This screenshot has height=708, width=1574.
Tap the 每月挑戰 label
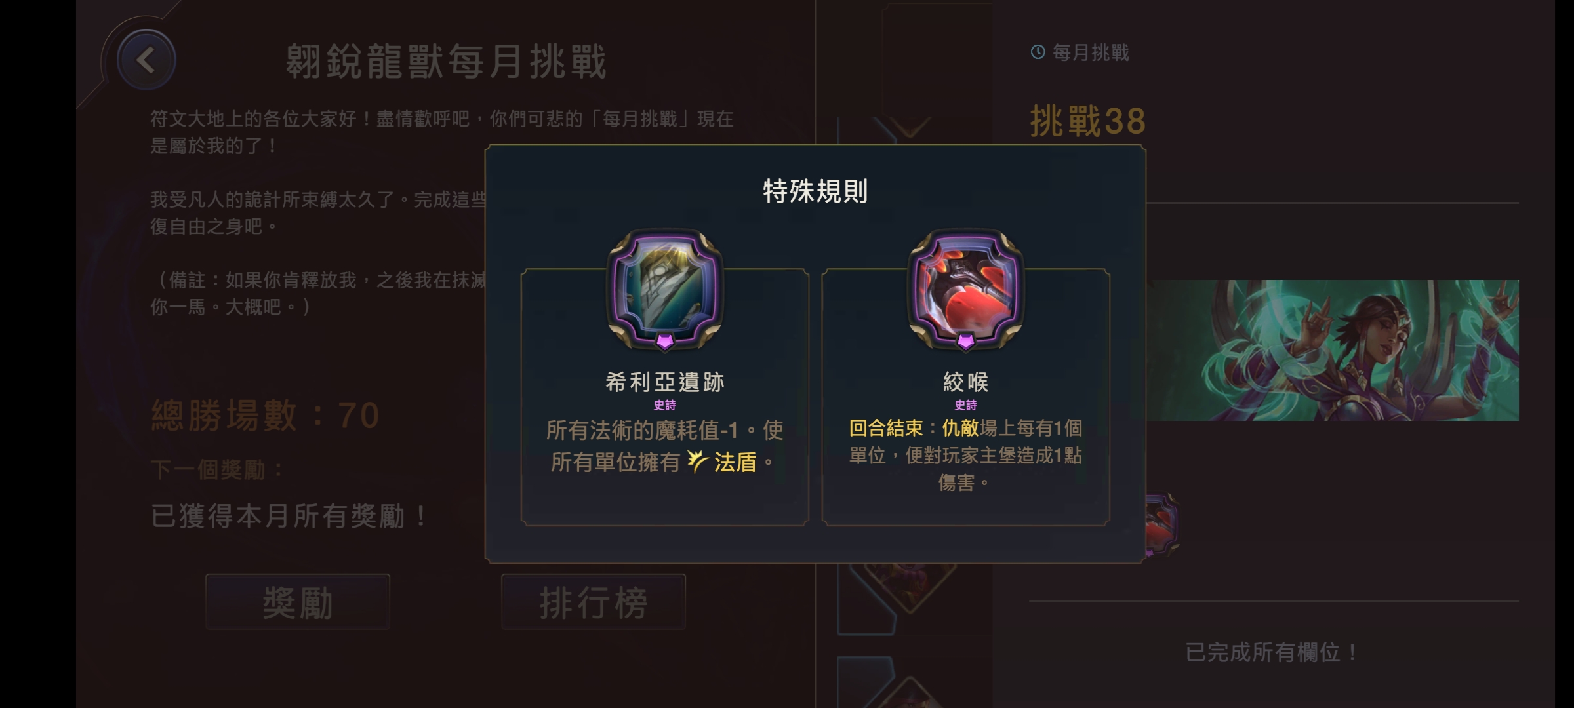[1091, 52]
